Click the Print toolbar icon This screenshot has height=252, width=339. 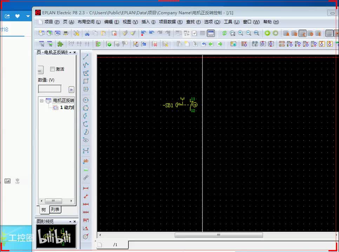click(66, 33)
